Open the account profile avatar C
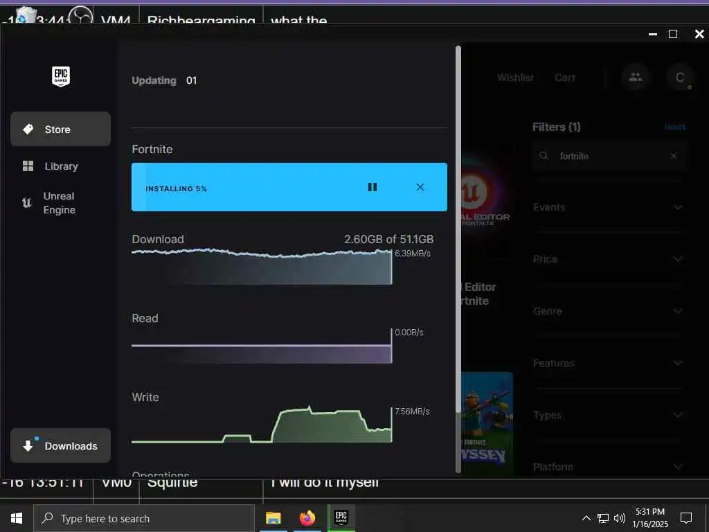 (680, 78)
